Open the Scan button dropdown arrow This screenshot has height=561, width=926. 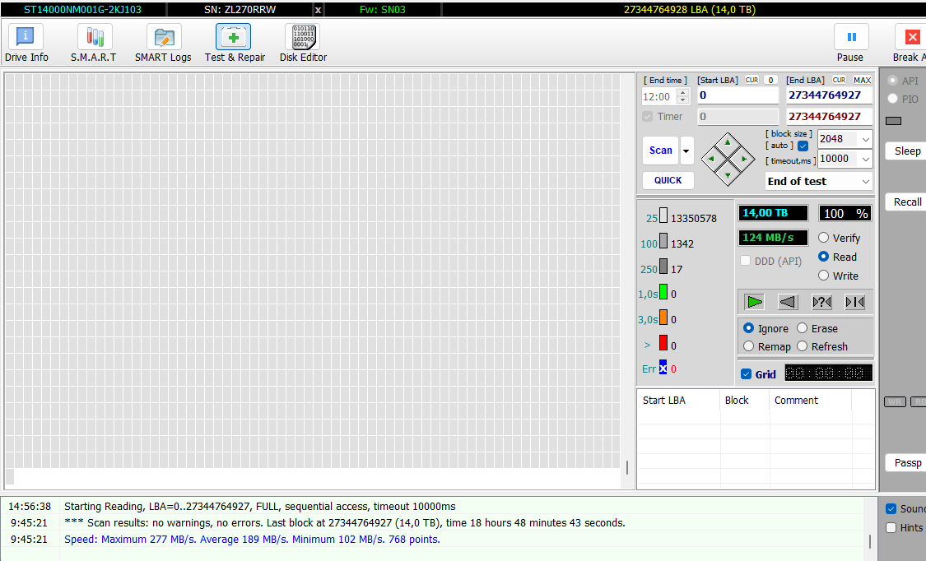[x=686, y=151]
